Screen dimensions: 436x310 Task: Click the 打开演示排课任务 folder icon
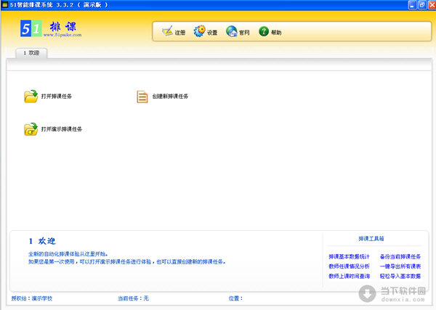[x=31, y=129]
